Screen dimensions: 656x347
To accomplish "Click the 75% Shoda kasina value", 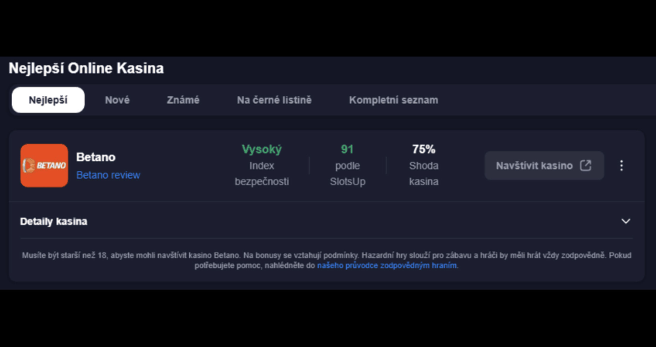I will click(x=424, y=149).
